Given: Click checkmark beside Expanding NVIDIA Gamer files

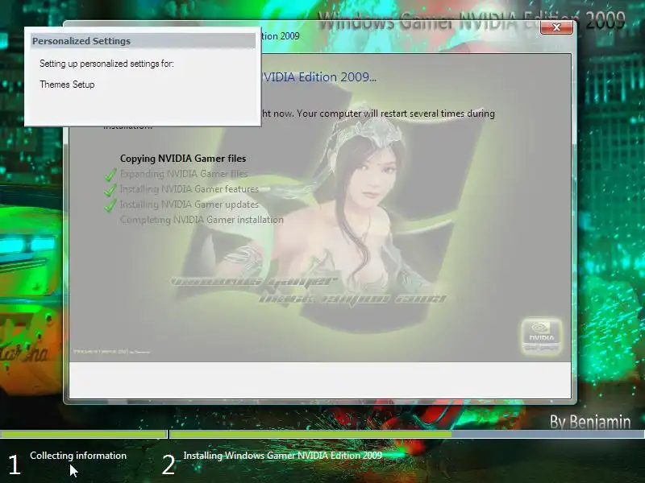Looking at the screenshot, I should (110, 175).
